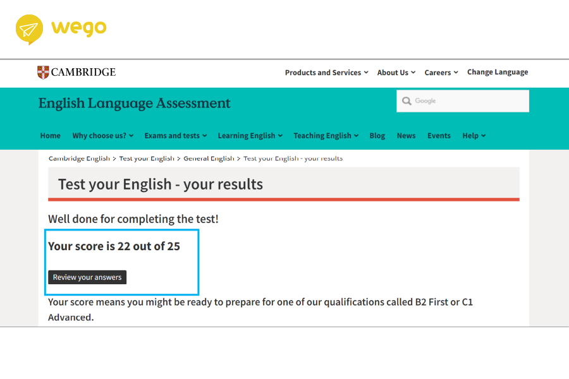Viewport: 569px width, 379px height.
Task: Expand the Learning English menu
Action: tap(250, 136)
